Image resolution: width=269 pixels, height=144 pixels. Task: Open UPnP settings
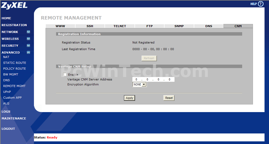pos(7,92)
